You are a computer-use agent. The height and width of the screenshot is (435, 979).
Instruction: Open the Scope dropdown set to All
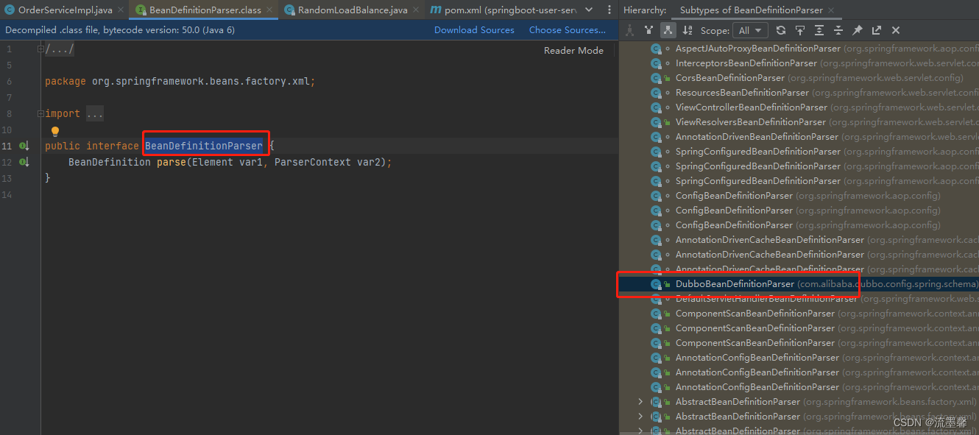[x=752, y=30]
